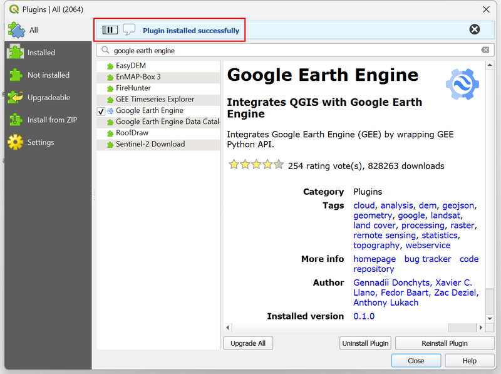This screenshot has width=501, height=374.
Task: Open the 'raster' tag link
Action: 462,226
